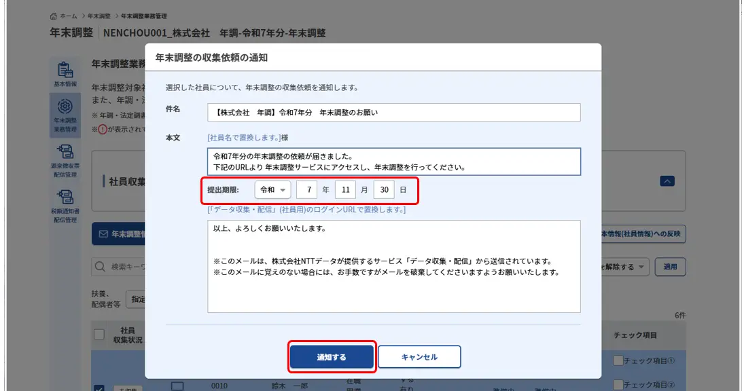Screen dimensions: 744x391
Task: Go to 年末調整 in the breadcrumb
Action: click(101, 16)
